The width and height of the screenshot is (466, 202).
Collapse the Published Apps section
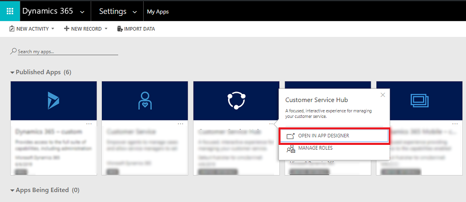point(12,72)
